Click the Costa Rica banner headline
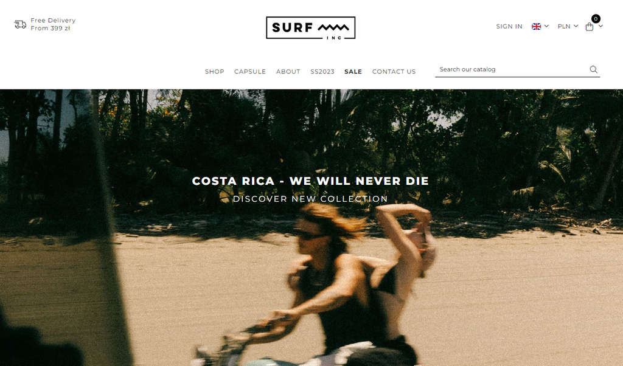Screen dimensions: 623x366 (310, 181)
